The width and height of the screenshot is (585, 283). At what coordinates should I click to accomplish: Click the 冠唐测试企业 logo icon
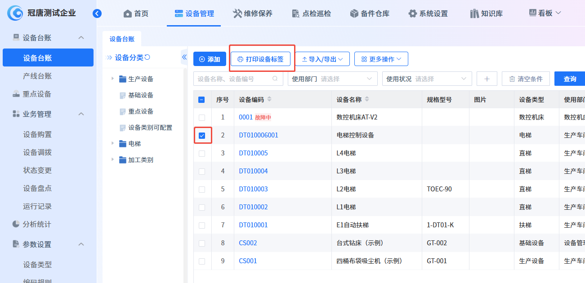(15, 13)
